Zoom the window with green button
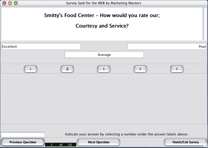 pos(16,3)
